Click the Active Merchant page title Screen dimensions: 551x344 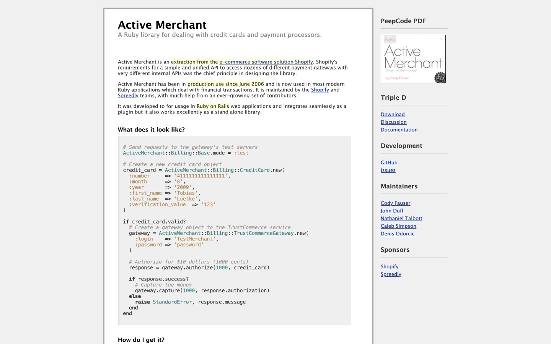pyautogui.click(x=162, y=25)
